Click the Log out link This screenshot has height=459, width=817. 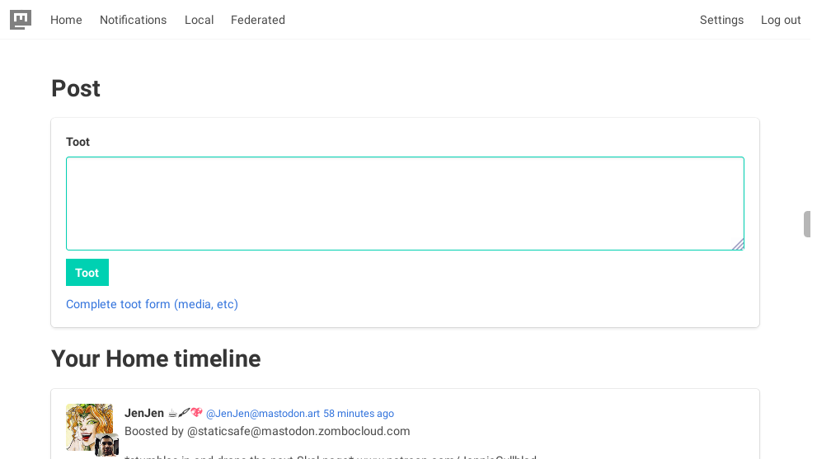click(780, 20)
